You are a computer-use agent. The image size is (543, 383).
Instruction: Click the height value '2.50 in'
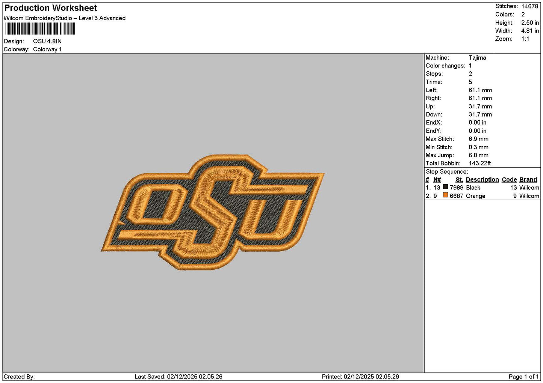530,23
